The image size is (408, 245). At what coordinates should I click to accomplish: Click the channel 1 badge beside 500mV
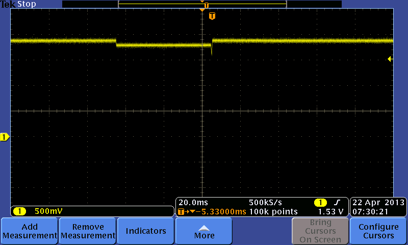tap(19, 211)
